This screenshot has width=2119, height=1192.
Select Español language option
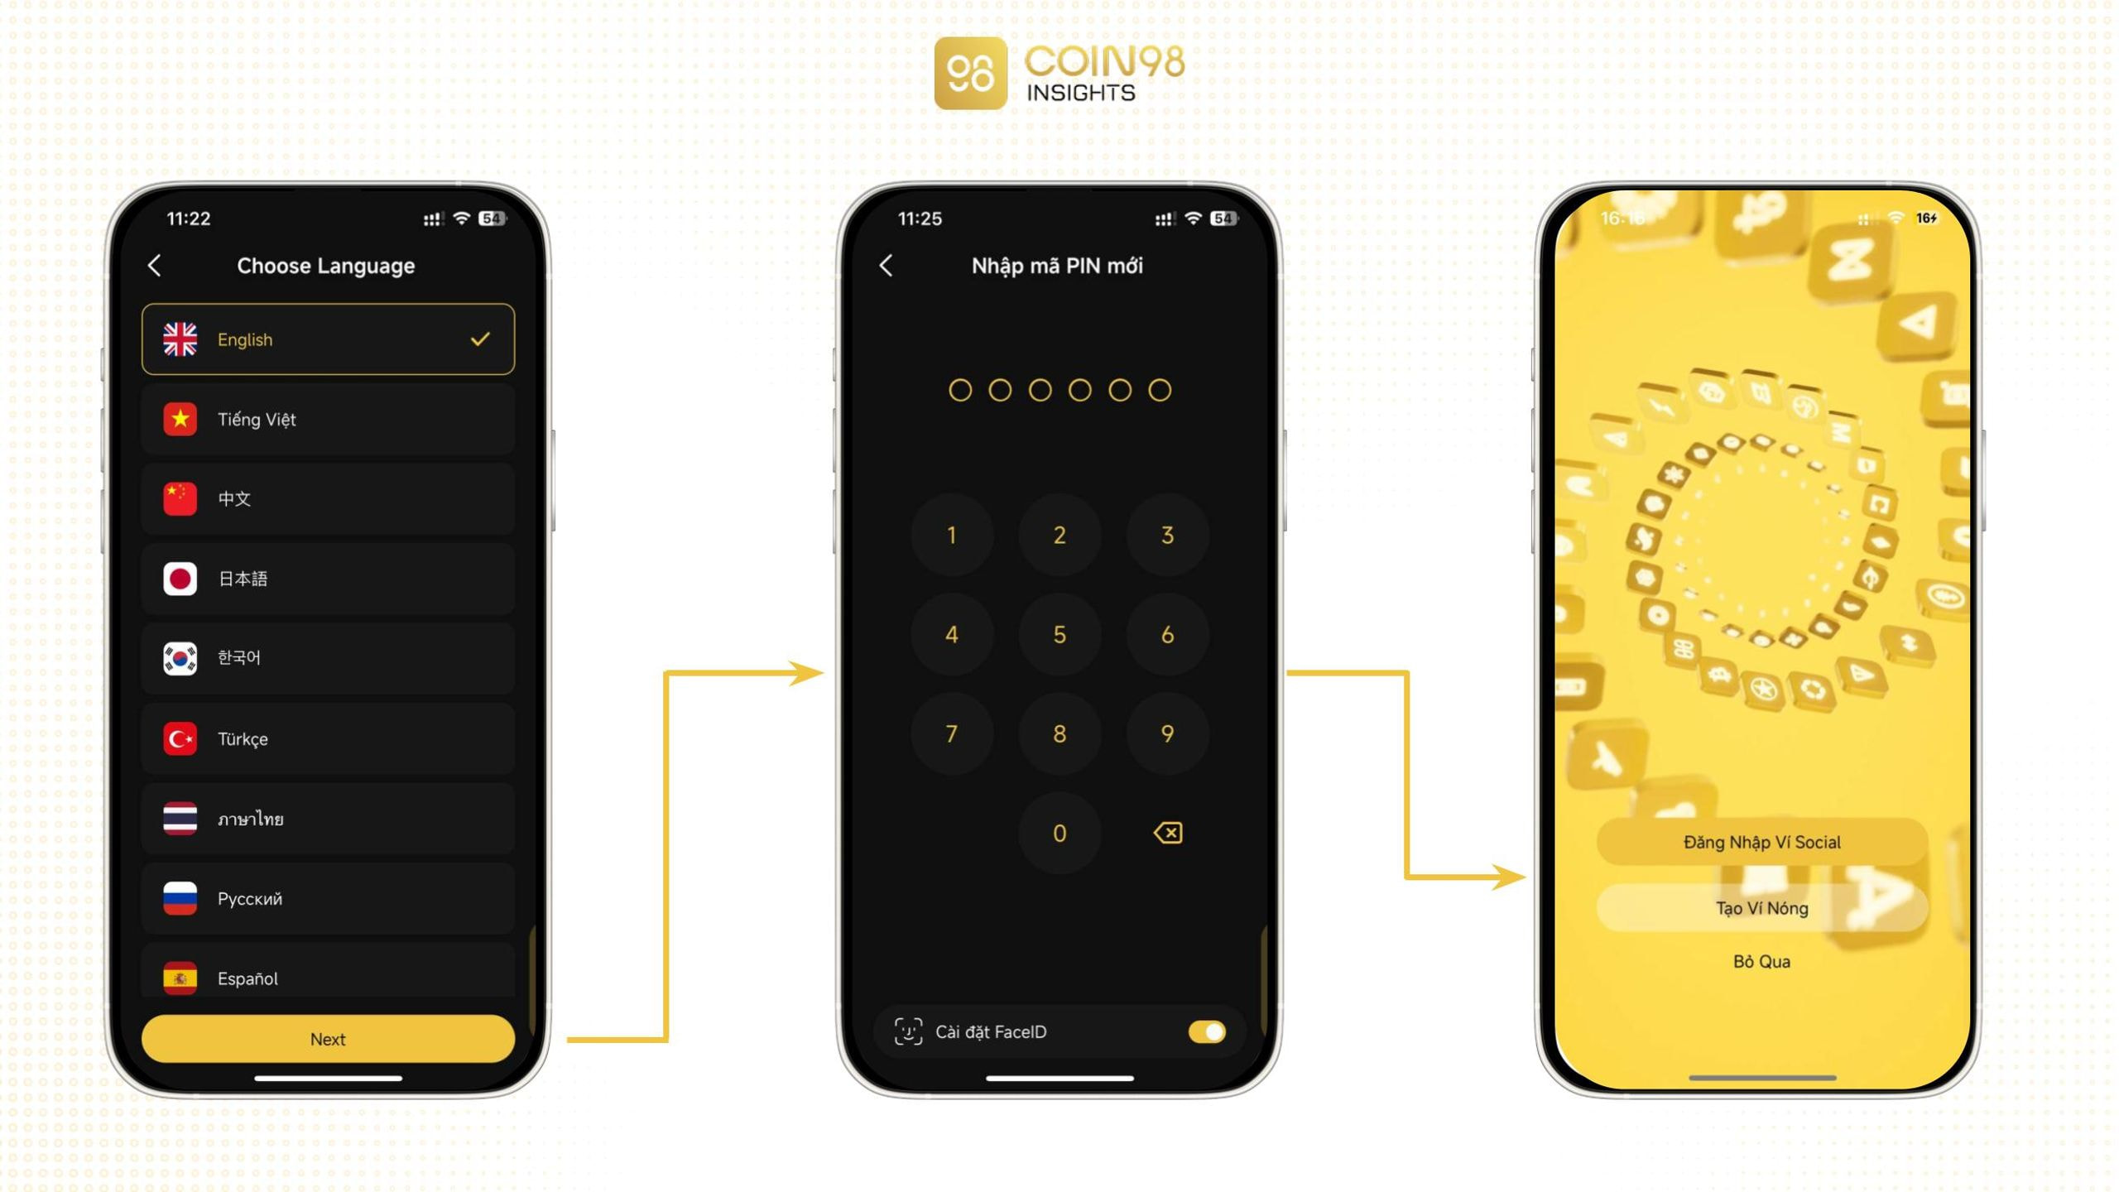pos(328,978)
